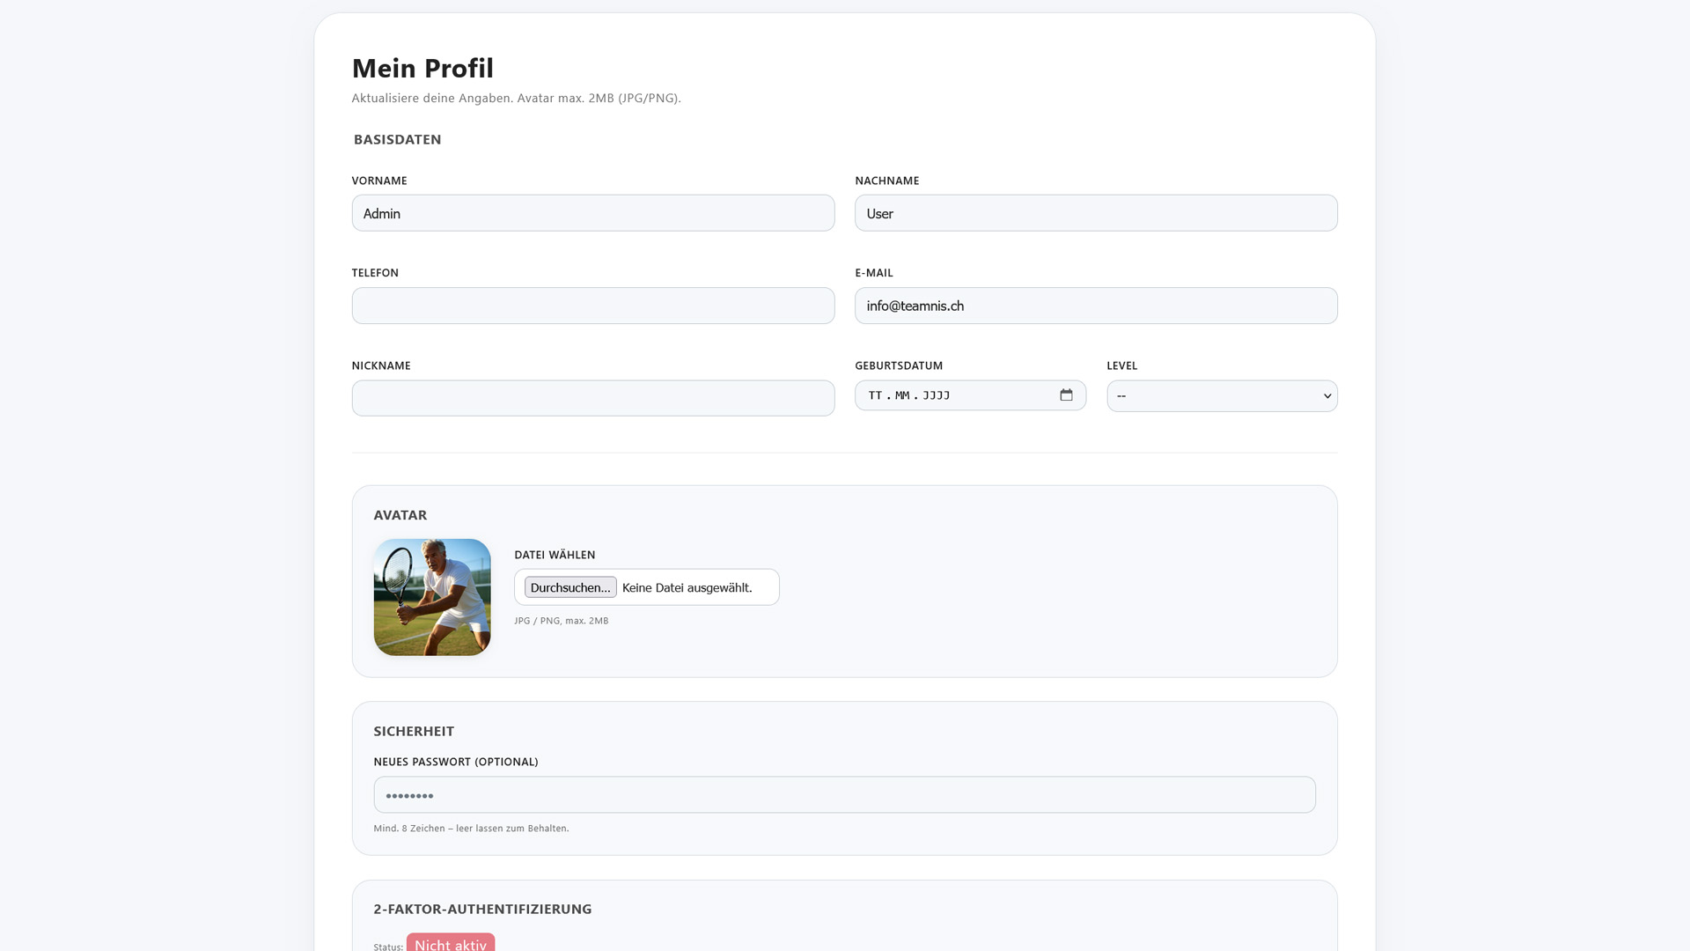Click the DATEI WÄHLEN label

tap(555, 555)
